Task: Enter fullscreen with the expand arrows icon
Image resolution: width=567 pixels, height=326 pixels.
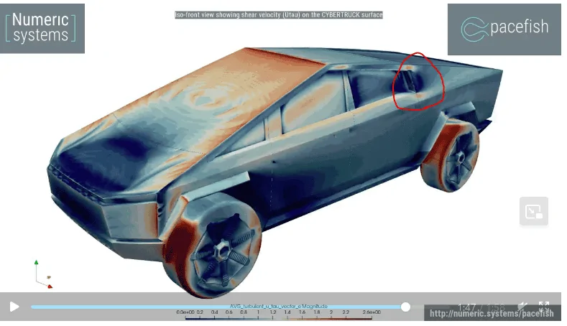Action: [x=544, y=307]
